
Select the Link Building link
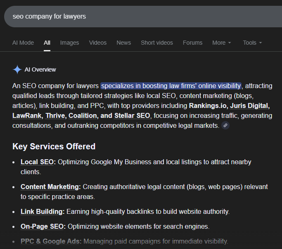click(x=43, y=212)
